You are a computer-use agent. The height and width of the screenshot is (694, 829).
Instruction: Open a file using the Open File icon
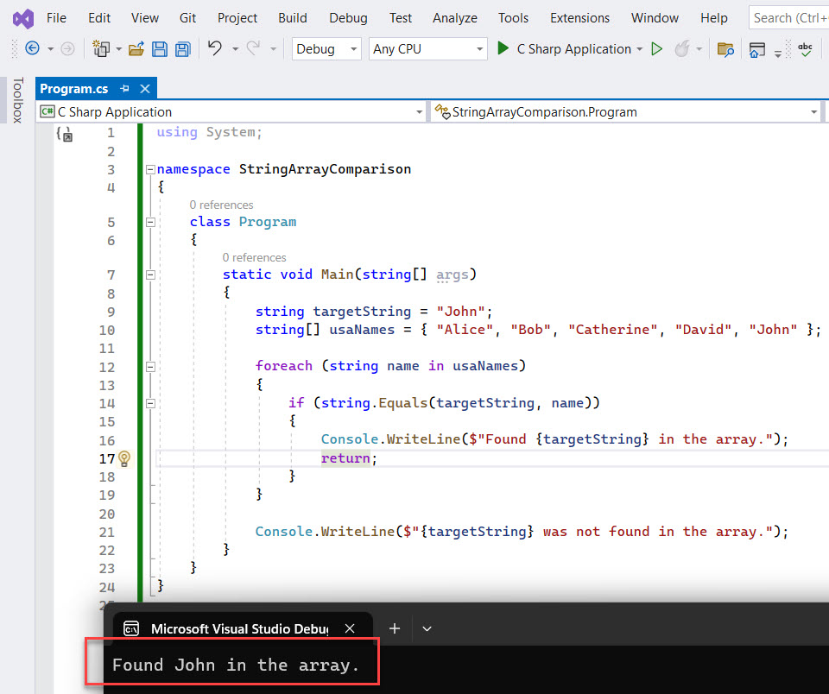(x=137, y=49)
